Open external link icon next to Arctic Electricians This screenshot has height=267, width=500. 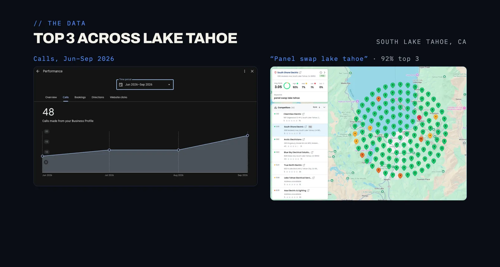click(x=304, y=139)
